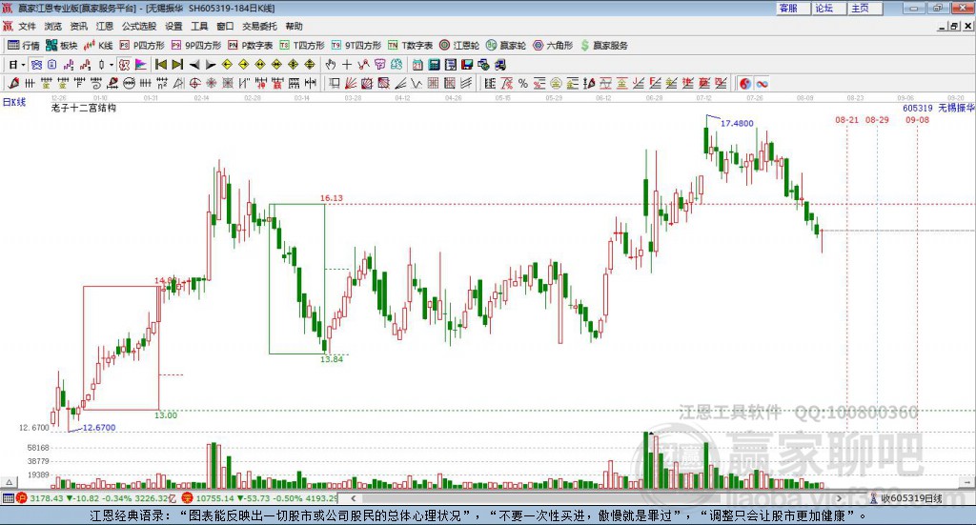Step chart right with black arrow
This screenshot has height=525, width=976.
tap(211, 65)
